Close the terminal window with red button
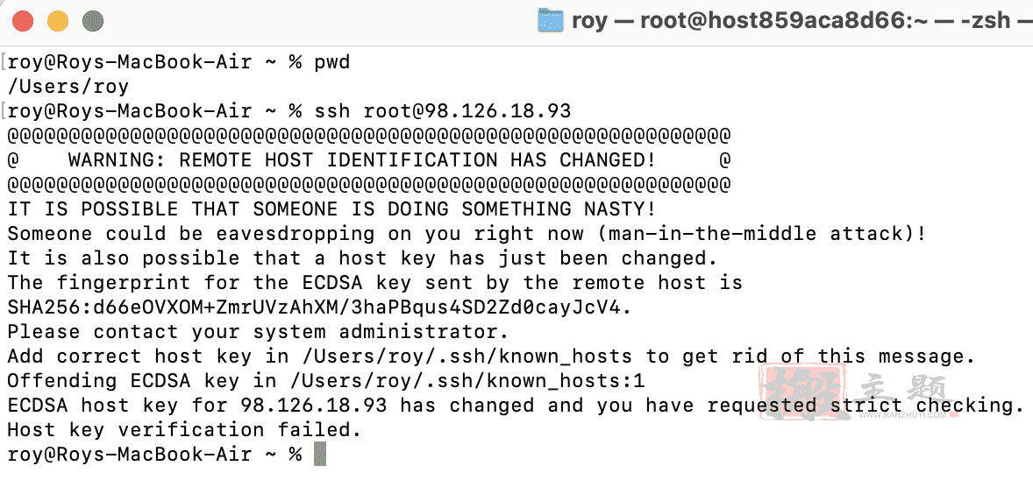 click(x=24, y=22)
